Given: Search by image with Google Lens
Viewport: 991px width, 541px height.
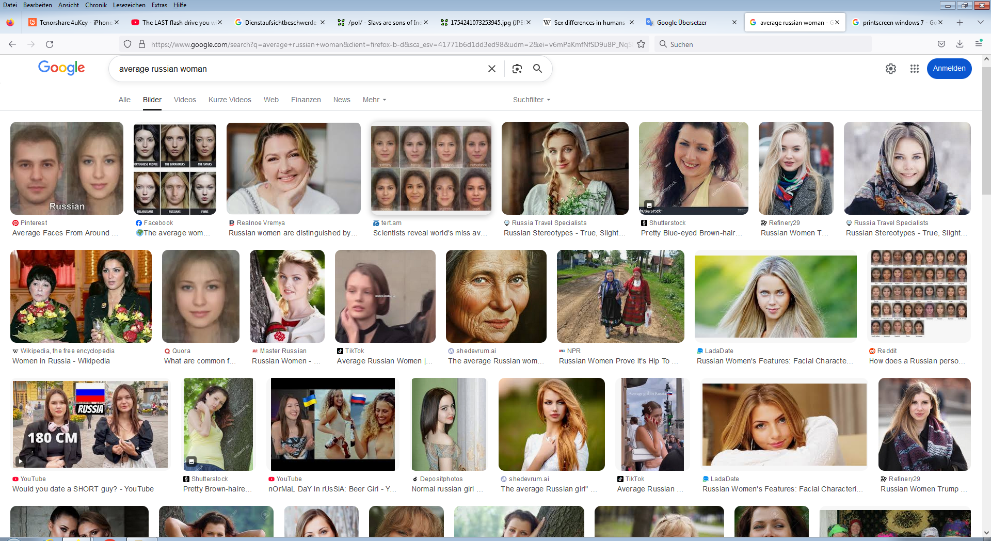Looking at the screenshot, I should (x=517, y=69).
